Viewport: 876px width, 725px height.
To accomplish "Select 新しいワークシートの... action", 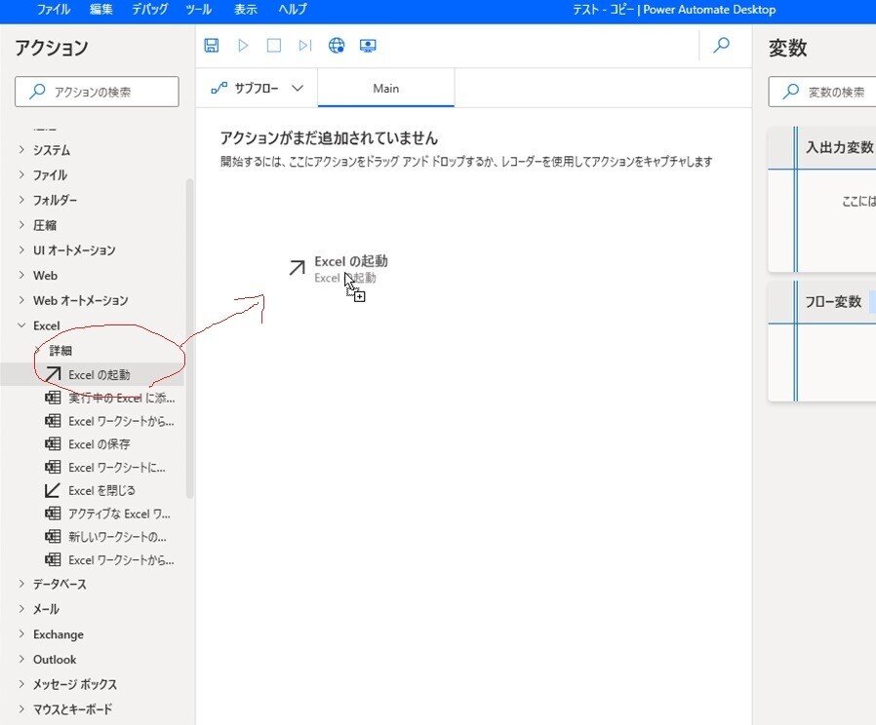I will click(92, 537).
